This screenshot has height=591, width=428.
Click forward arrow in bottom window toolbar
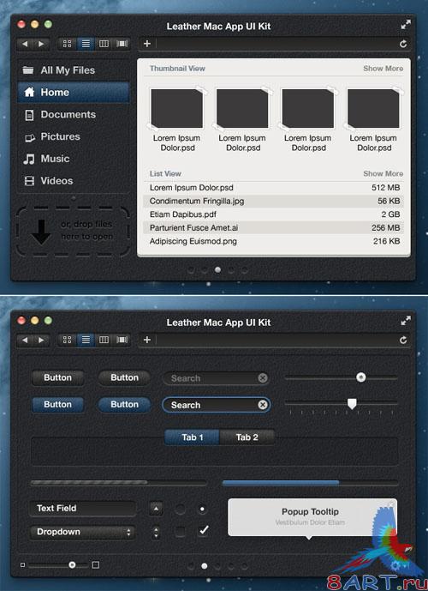41,340
